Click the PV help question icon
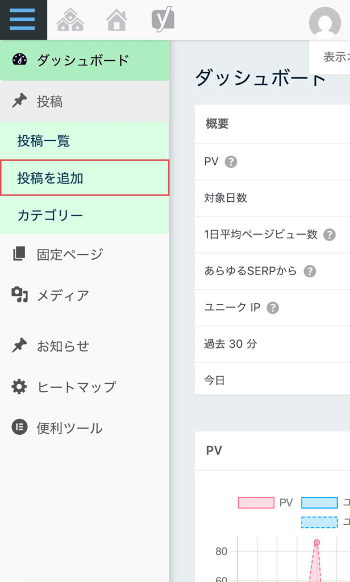 pyautogui.click(x=231, y=162)
